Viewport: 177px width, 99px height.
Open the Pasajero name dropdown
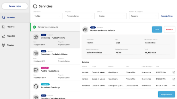[144, 16]
